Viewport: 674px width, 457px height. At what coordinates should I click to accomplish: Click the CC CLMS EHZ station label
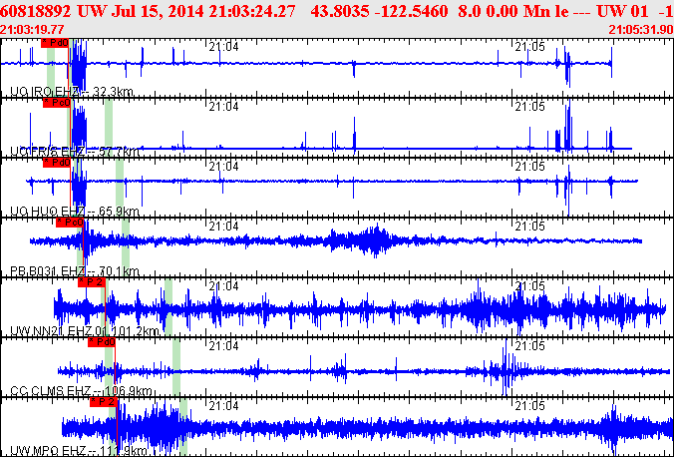81,391
